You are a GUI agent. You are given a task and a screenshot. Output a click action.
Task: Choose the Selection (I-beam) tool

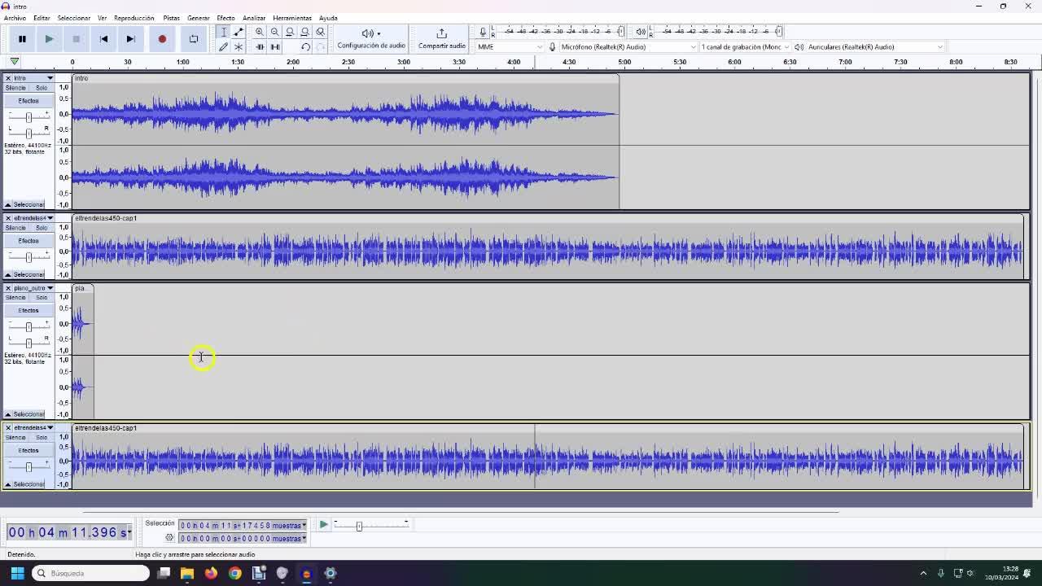(x=223, y=32)
